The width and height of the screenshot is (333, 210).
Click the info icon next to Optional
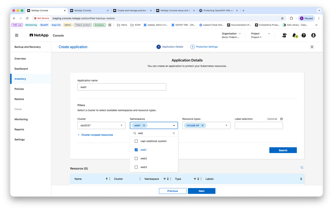coord(281,119)
